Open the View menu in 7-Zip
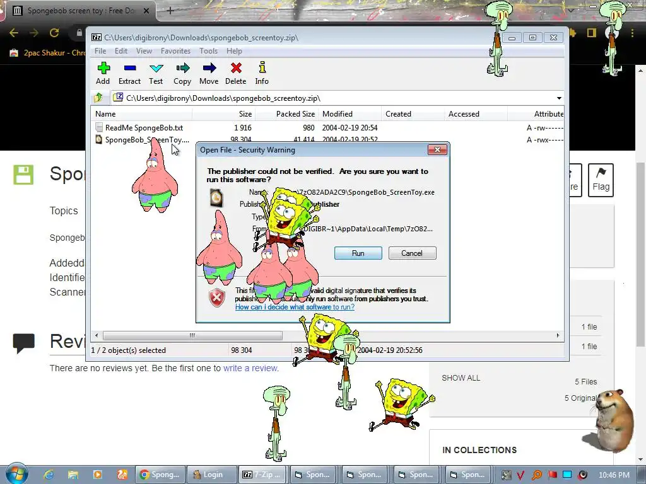 (x=144, y=51)
